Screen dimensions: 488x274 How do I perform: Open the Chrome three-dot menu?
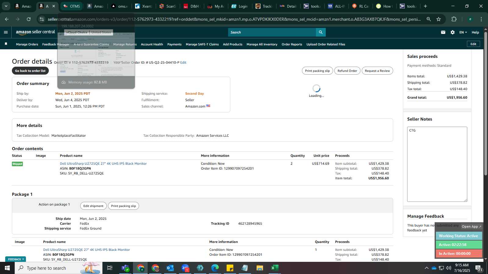pyautogui.click(x=481, y=19)
